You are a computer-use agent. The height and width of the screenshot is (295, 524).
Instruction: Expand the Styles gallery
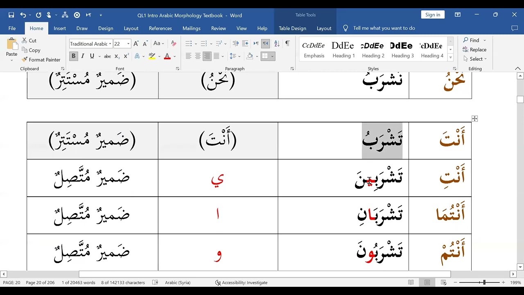point(450,57)
